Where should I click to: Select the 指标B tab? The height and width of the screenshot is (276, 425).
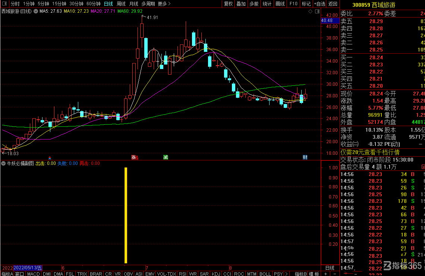[300, 274]
